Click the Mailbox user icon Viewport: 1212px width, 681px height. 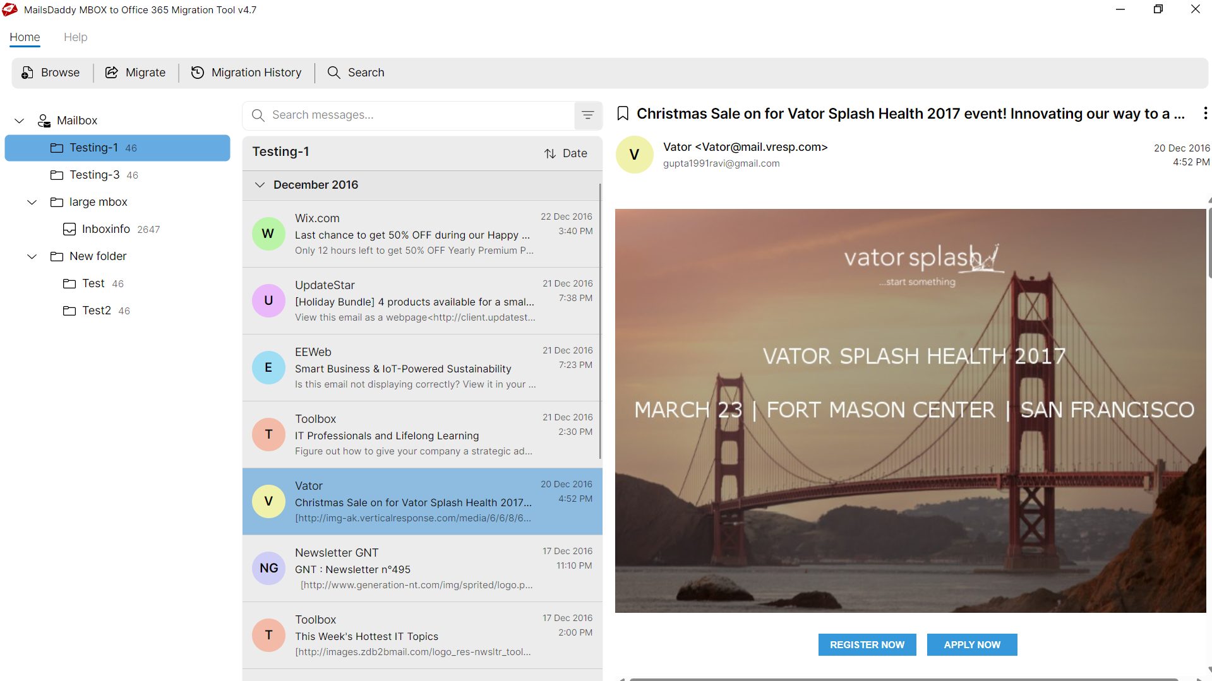click(x=44, y=121)
